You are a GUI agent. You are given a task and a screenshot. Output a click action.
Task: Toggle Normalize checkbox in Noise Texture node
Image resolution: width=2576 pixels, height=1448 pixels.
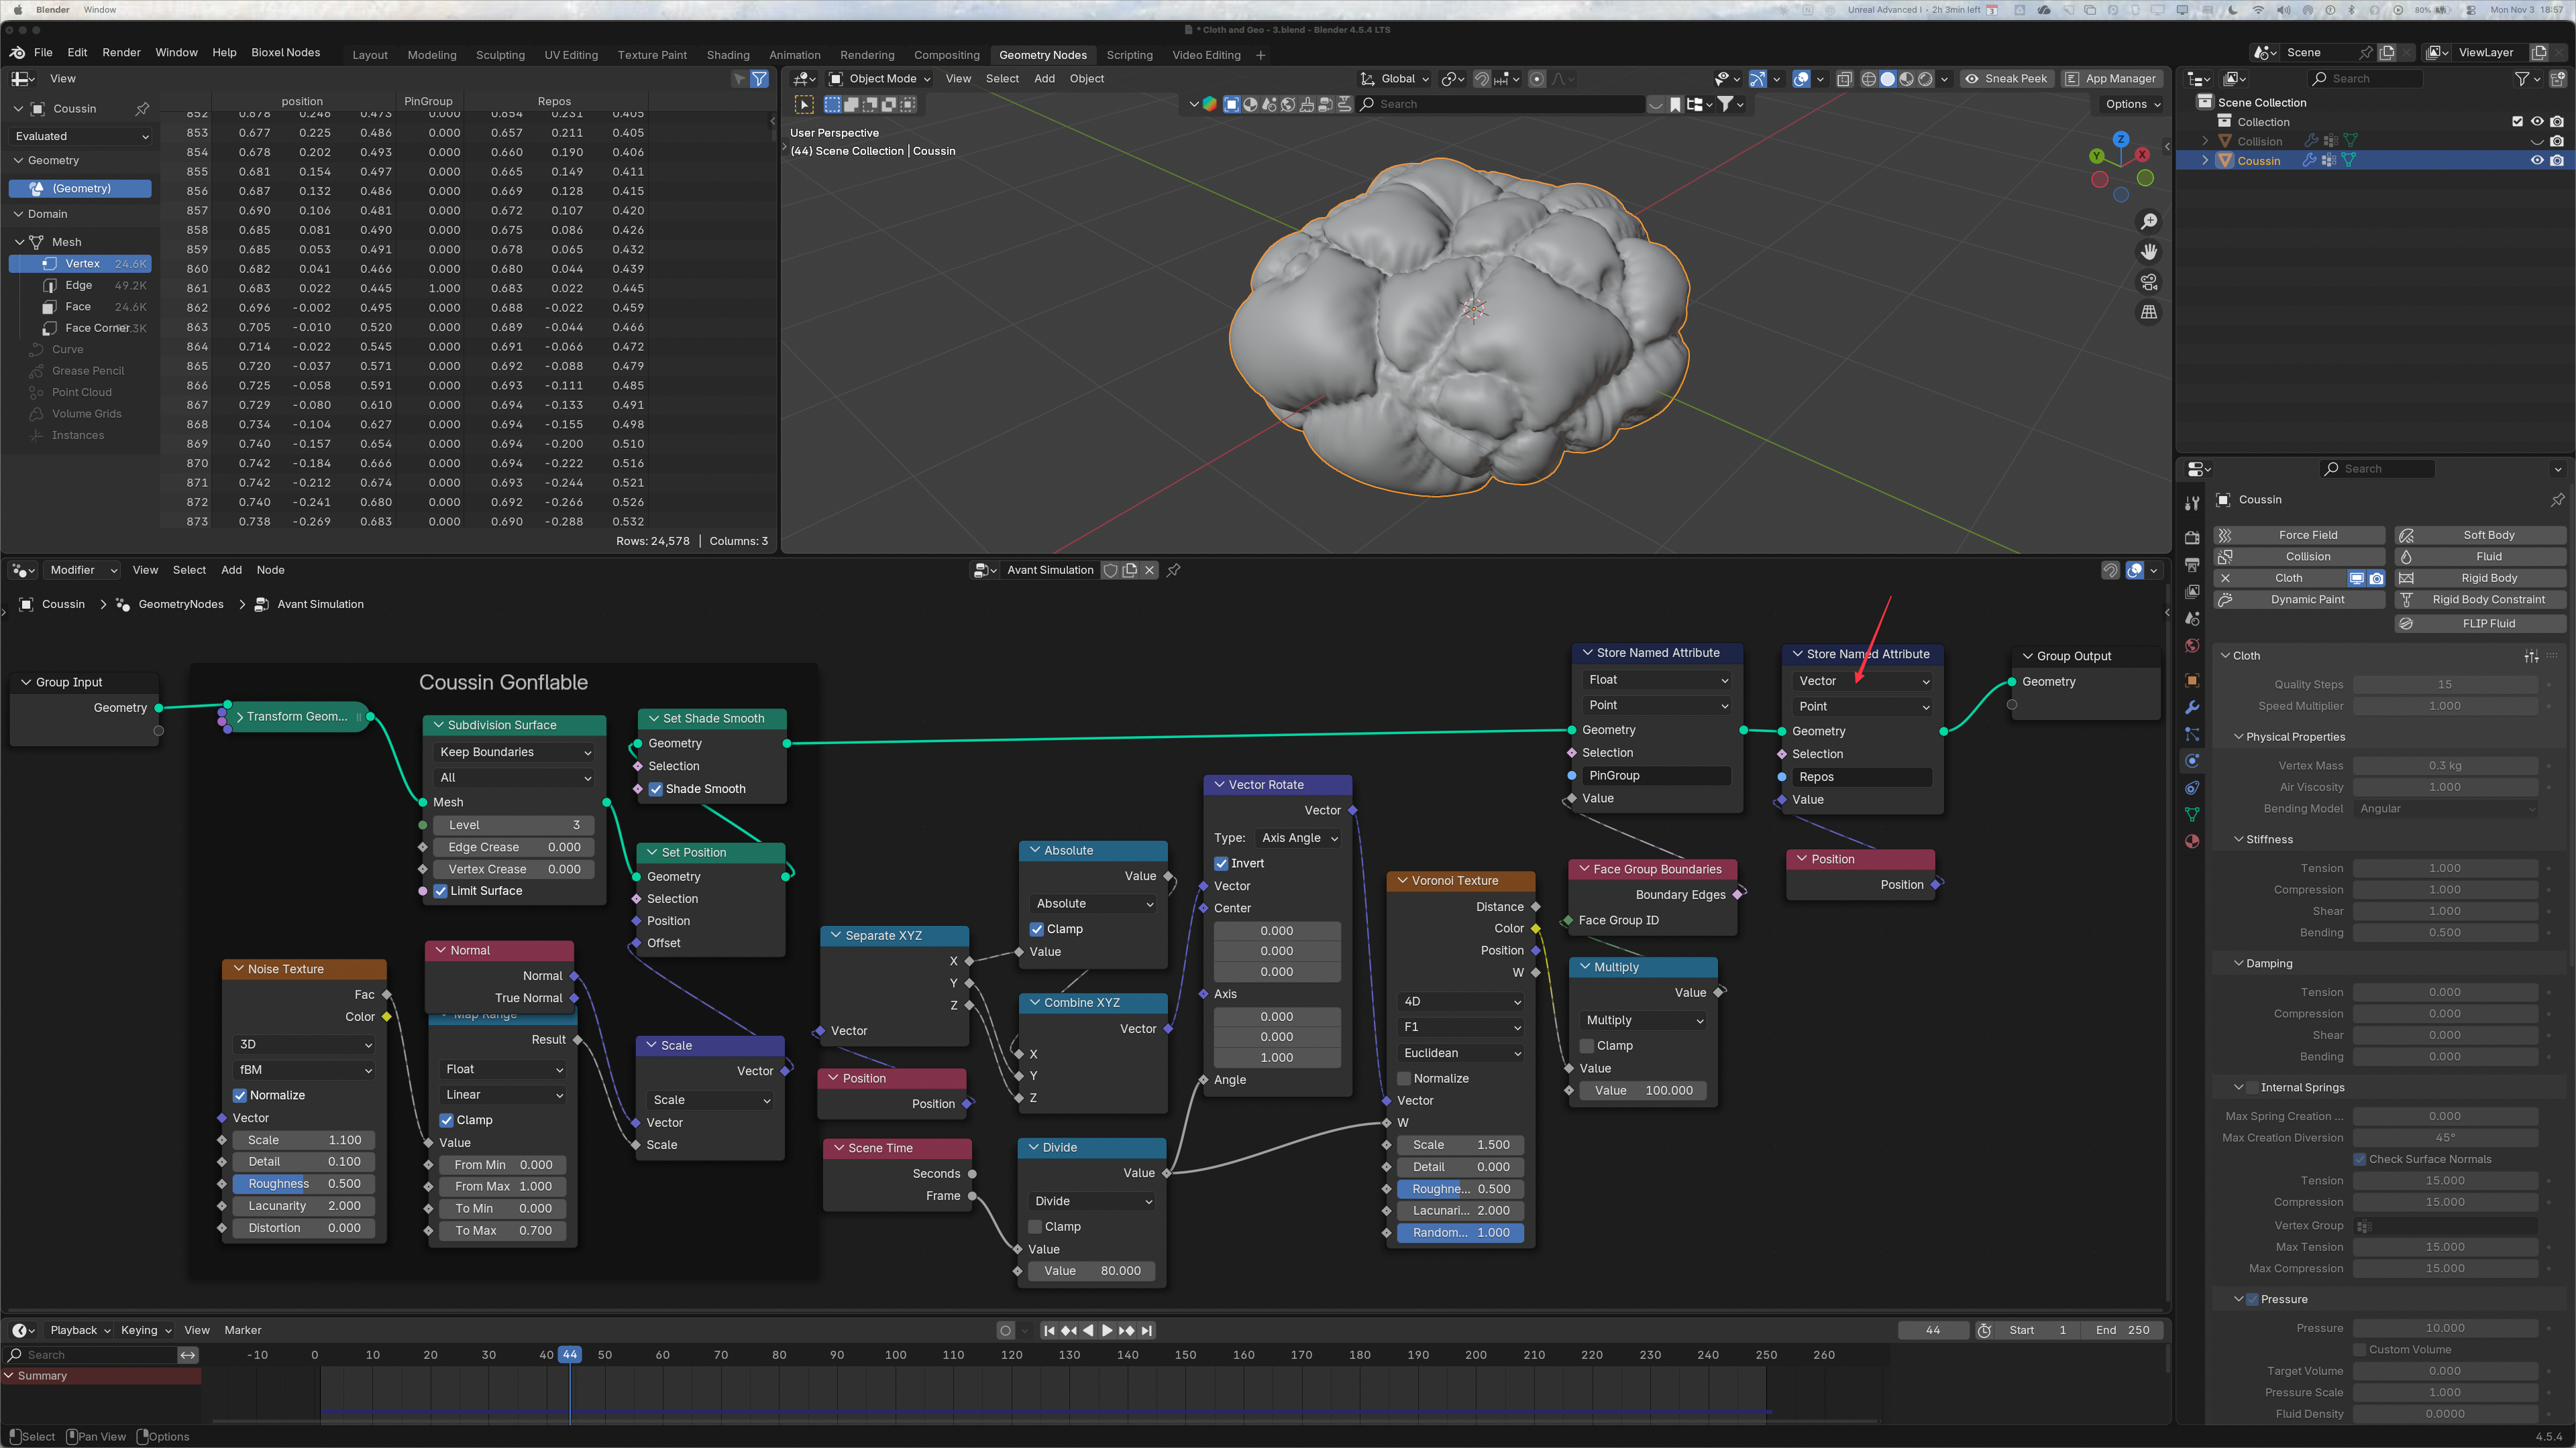click(x=240, y=1095)
